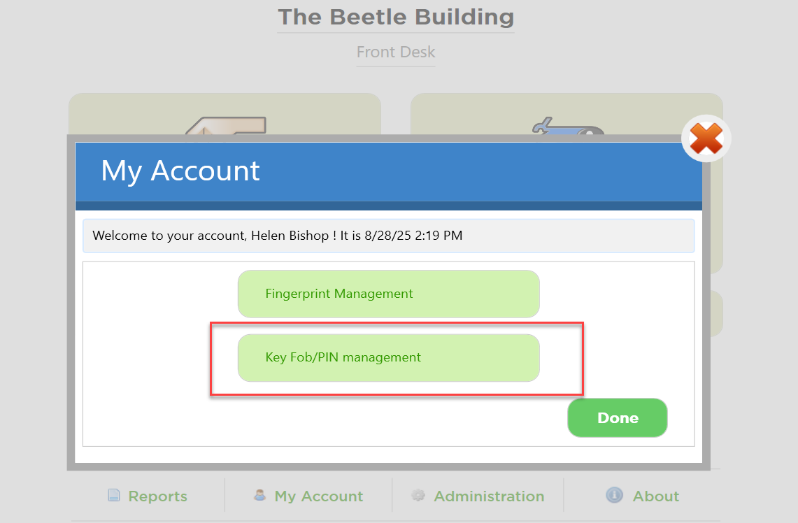
Task: Open the Administration menu label
Action: (489, 496)
